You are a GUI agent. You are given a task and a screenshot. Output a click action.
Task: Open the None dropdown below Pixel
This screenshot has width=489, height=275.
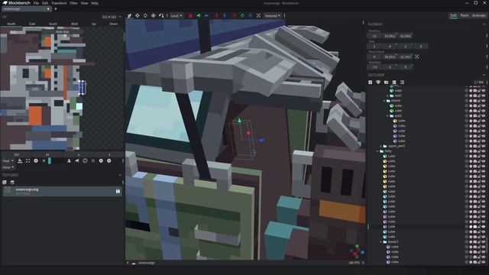[8, 167]
